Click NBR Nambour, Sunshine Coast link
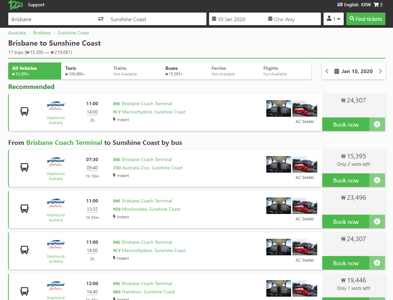Screen dimensions: 393x300 coord(144,292)
